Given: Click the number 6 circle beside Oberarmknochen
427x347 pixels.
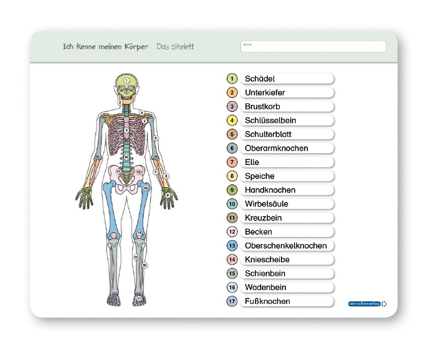Looking at the screenshot, I should [232, 148].
